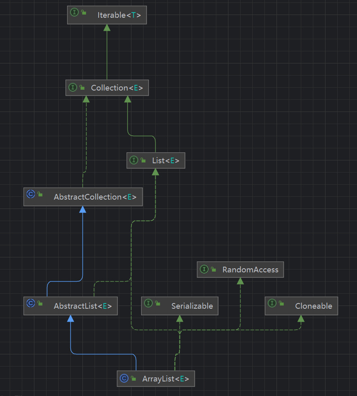
Task: Click the interface icon beside List<E>
Action: (x=134, y=160)
